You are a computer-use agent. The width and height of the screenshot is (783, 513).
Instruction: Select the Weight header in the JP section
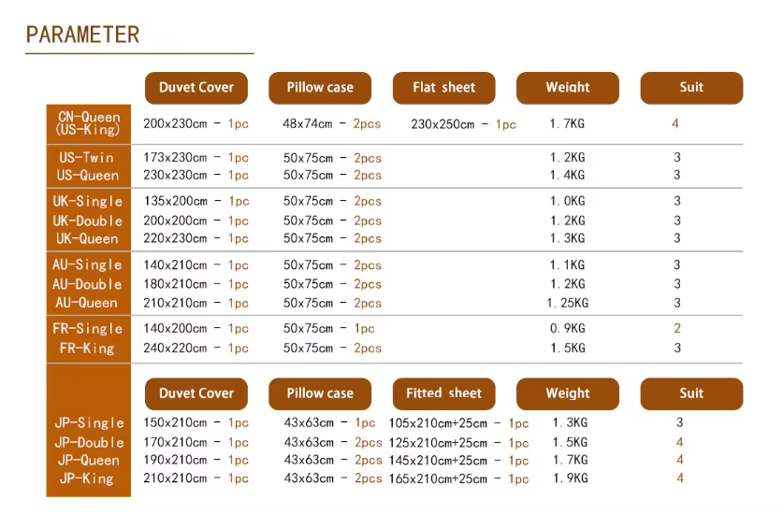[568, 393]
